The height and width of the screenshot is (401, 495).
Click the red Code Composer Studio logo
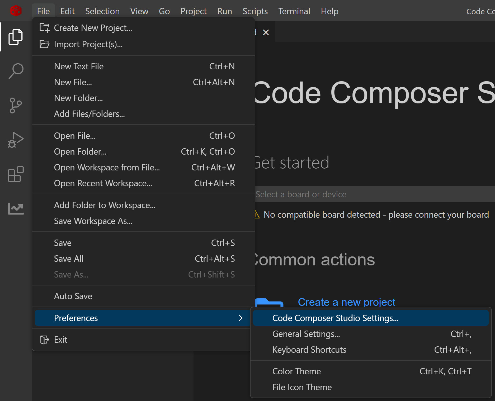[x=16, y=11]
